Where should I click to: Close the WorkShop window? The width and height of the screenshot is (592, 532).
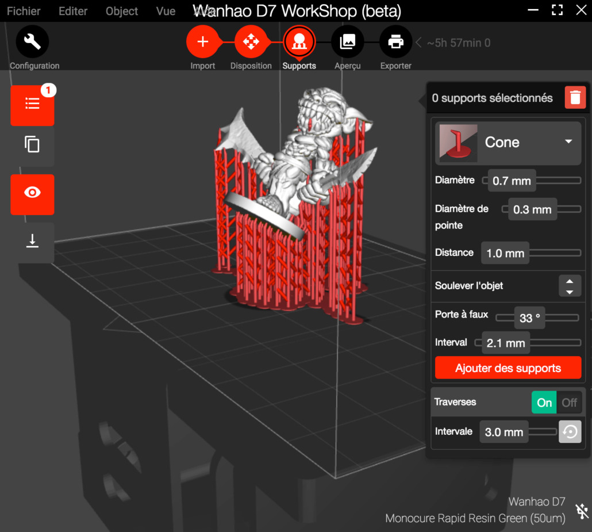click(x=581, y=10)
